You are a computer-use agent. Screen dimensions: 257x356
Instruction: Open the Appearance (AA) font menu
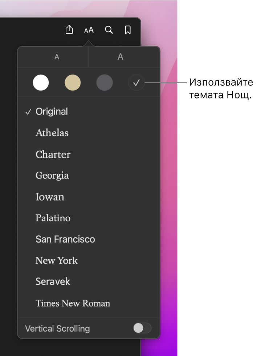(89, 30)
